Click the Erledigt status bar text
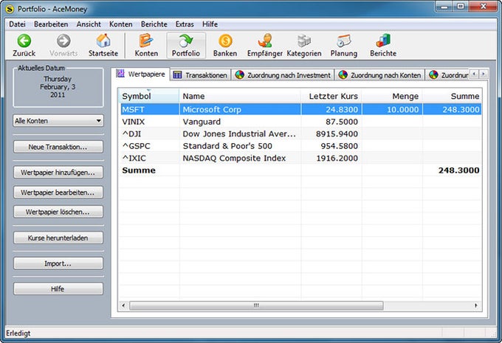Image resolution: width=502 pixels, height=343 pixels. [18, 333]
